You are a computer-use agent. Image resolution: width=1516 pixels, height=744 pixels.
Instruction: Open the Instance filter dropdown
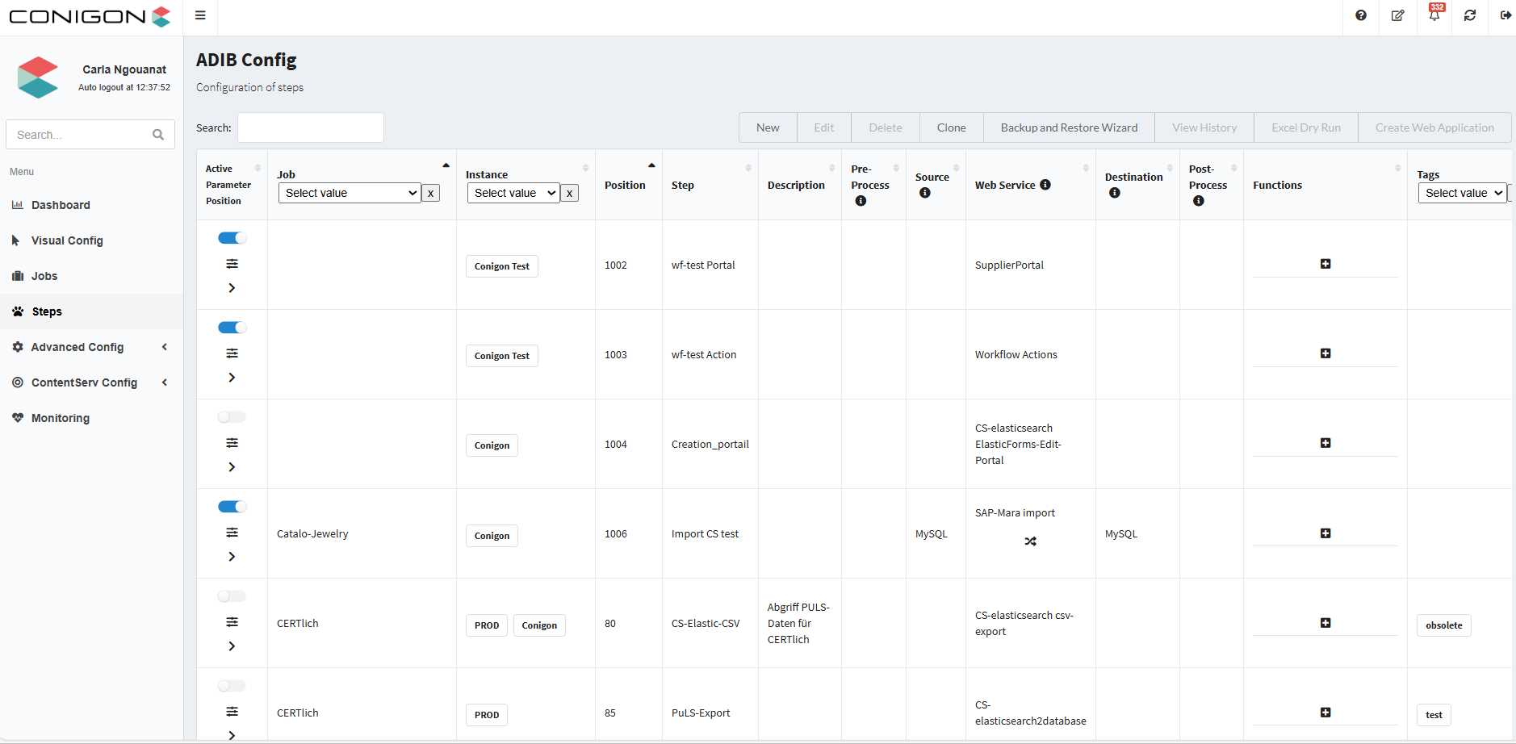513,193
